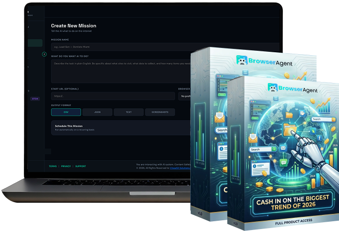Viewport: 339px width, 231px height.
Task: Select the highlighted green sidebar menu item
Action: click(x=35, y=43)
